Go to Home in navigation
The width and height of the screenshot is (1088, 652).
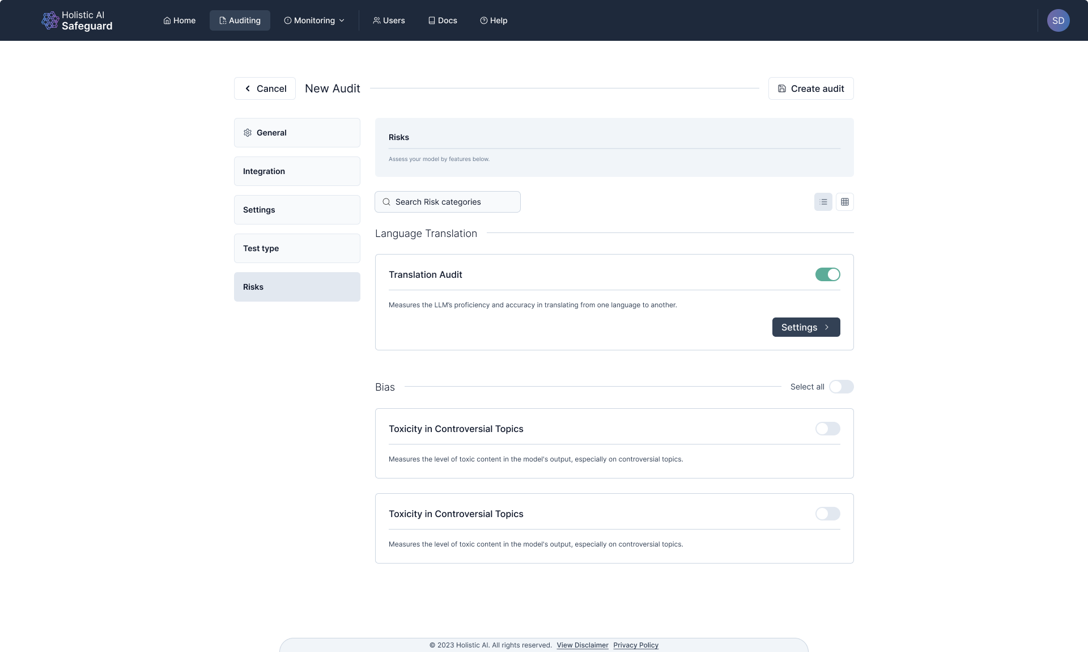[x=179, y=20]
